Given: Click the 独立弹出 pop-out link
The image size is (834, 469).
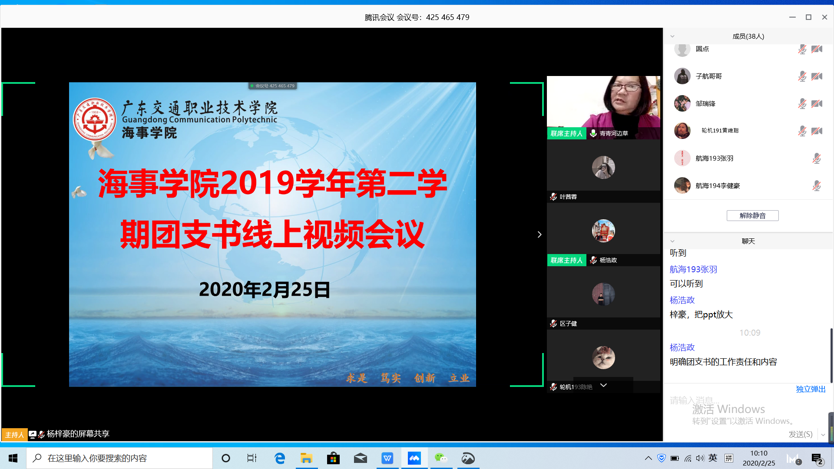Looking at the screenshot, I should point(811,389).
